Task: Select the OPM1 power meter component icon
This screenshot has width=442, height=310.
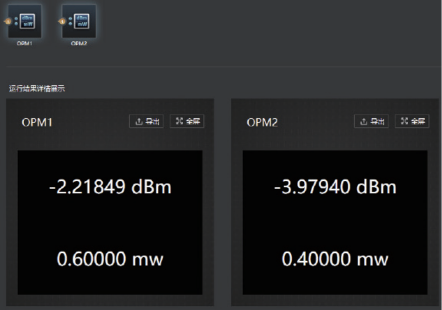Action: [x=25, y=21]
